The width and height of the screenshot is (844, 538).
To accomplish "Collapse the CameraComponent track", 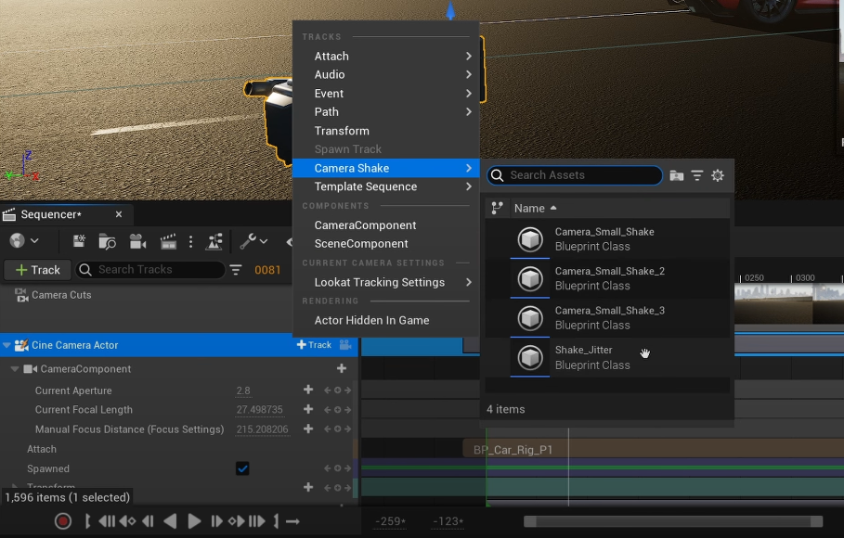I will 15,369.
